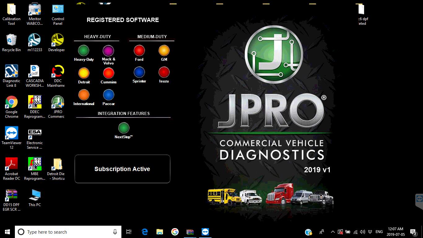
Task: Click the dark red Isuzu indicator
Action: coord(164,72)
